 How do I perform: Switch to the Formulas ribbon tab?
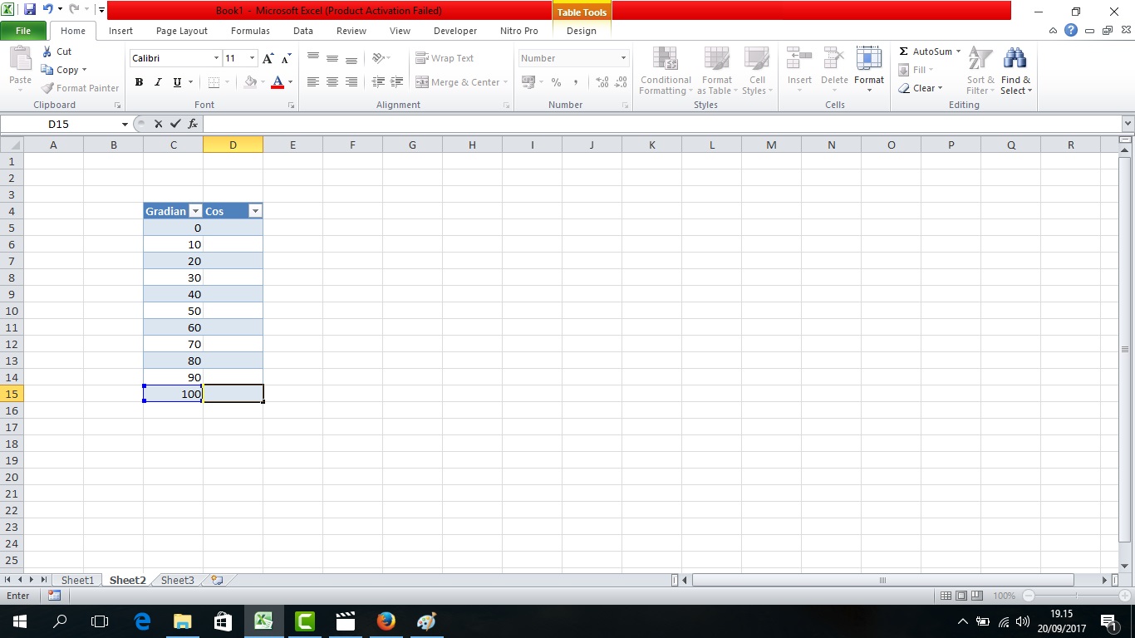249,31
